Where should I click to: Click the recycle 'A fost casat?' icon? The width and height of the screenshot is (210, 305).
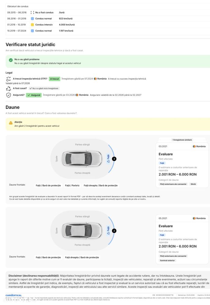(x=8, y=89)
